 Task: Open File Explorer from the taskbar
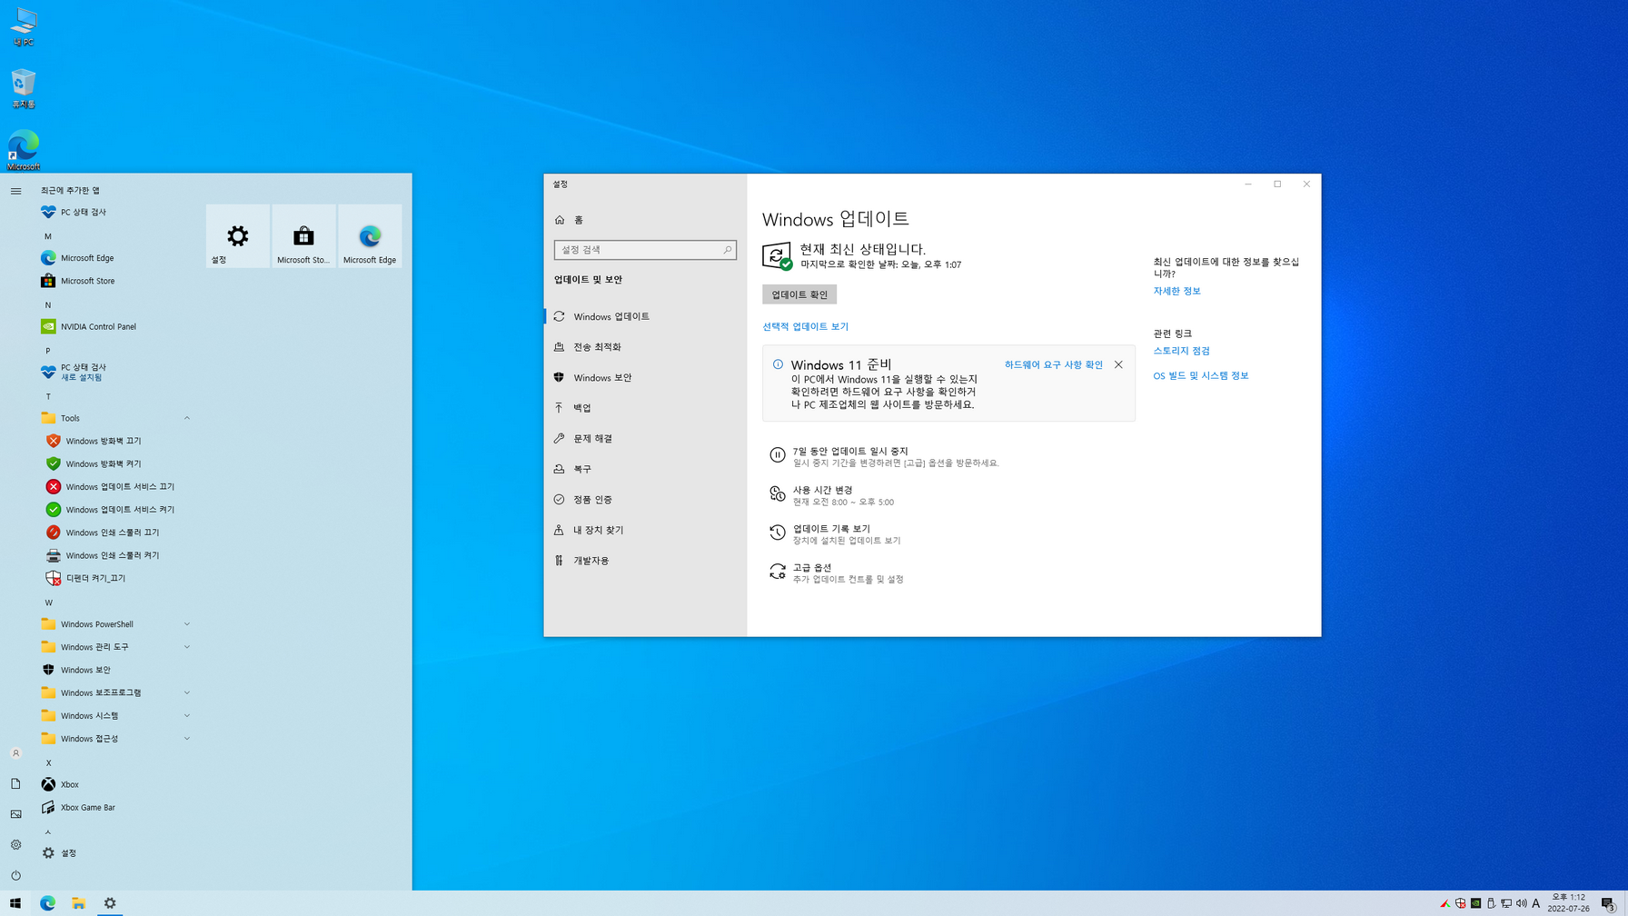pyautogui.click(x=79, y=903)
